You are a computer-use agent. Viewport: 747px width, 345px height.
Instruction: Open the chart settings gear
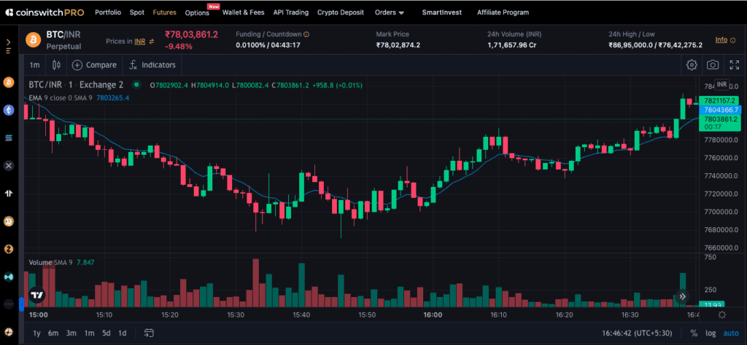692,65
